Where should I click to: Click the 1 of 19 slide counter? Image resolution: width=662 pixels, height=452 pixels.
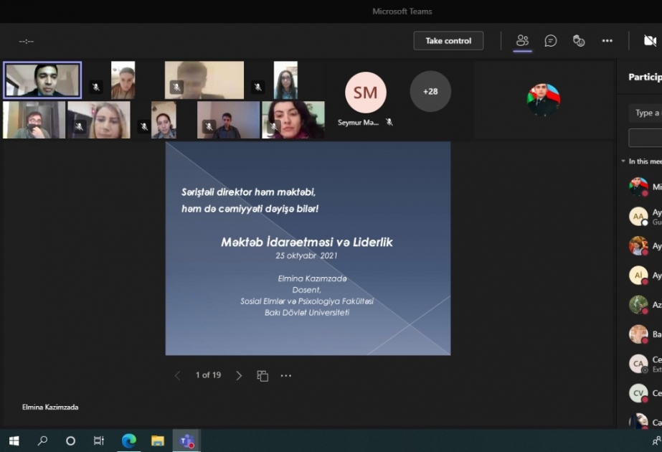pyautogui.click(x=208, y=375)
